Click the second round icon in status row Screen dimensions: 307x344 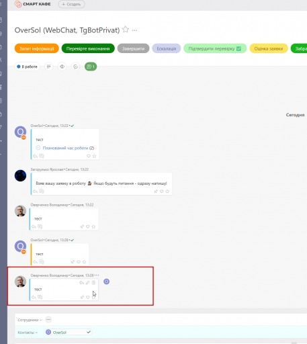point(62,67)
